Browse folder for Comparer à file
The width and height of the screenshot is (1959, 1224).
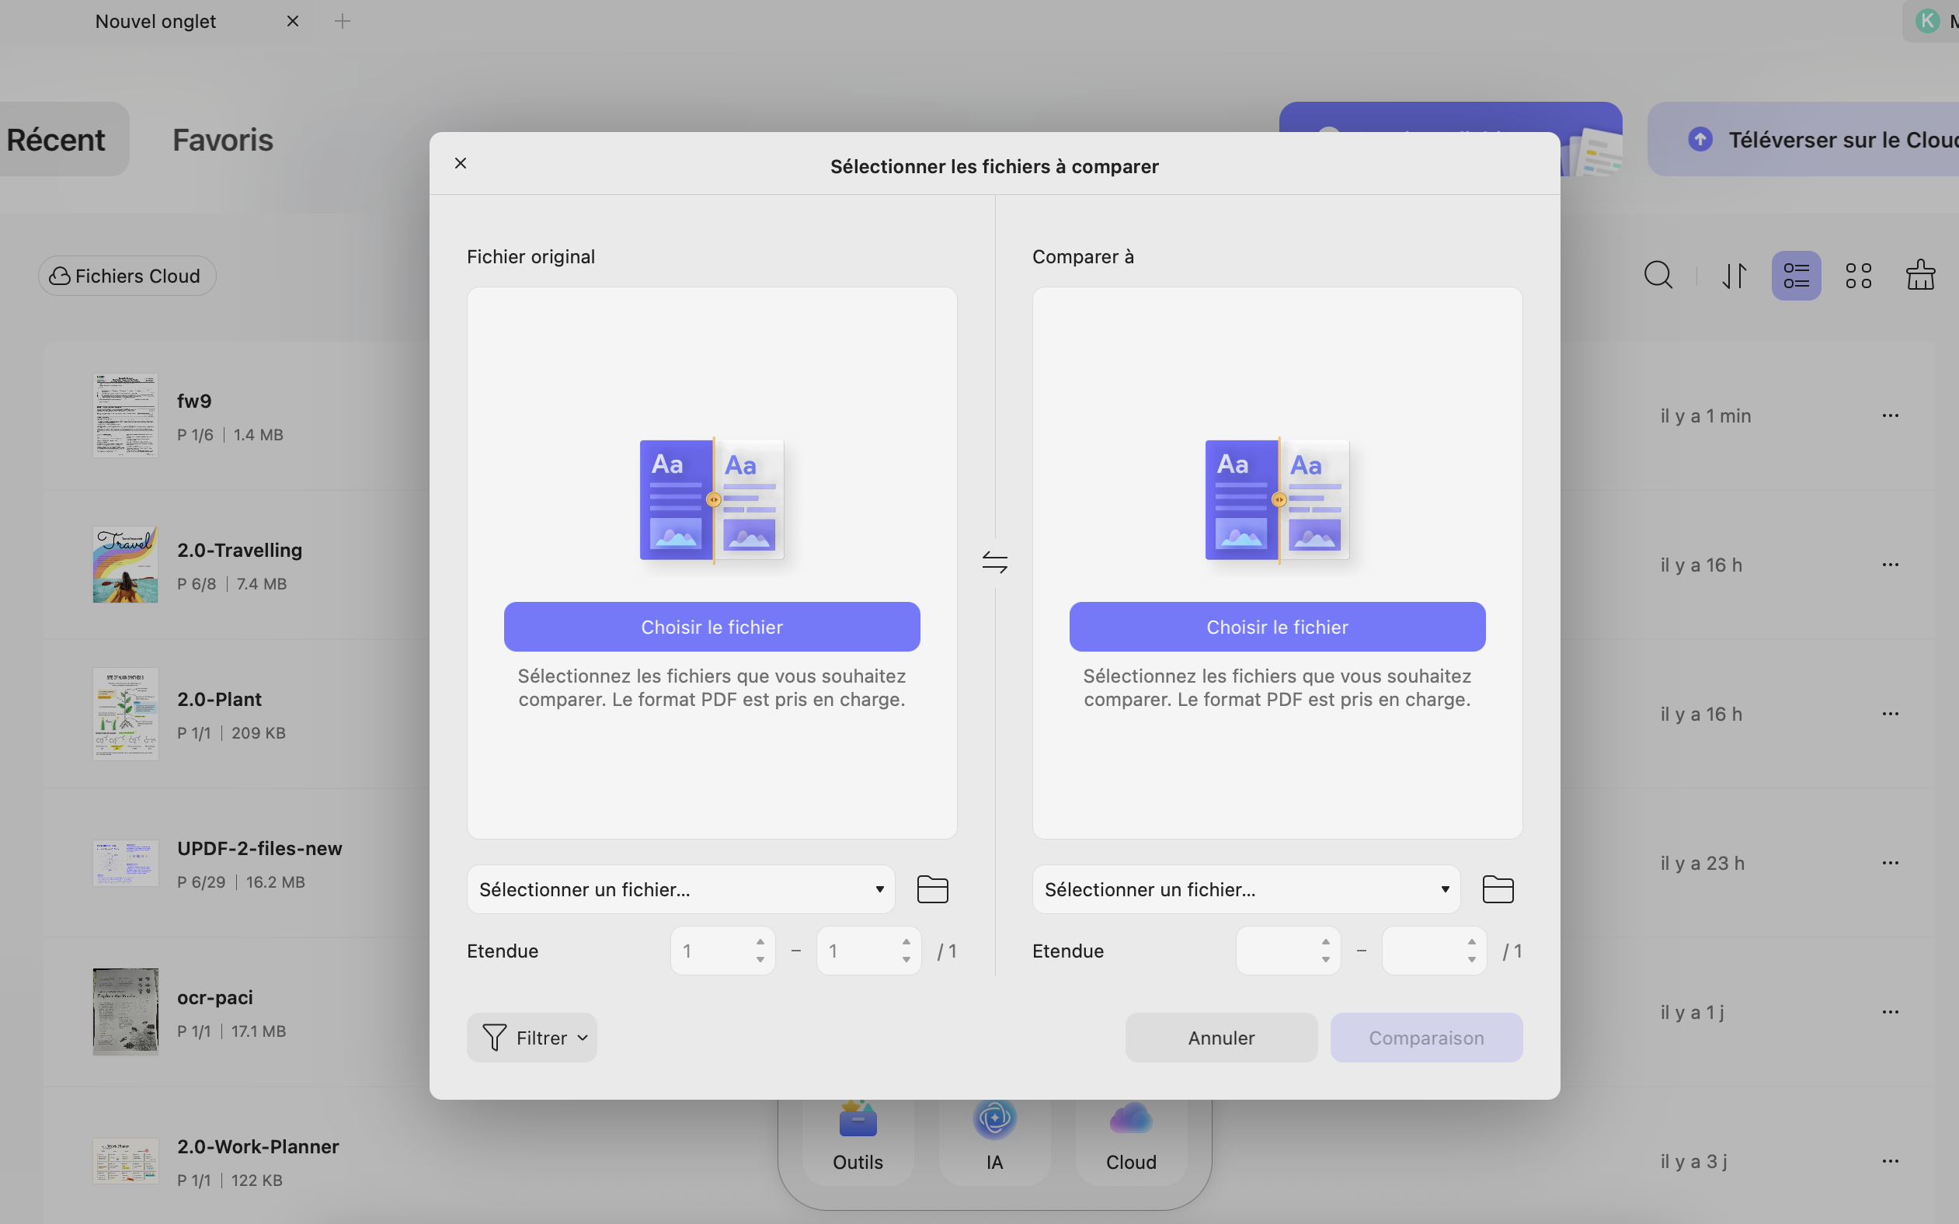1498,888
